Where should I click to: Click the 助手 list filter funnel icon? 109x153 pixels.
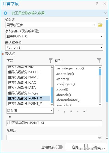tap(99, 60)
